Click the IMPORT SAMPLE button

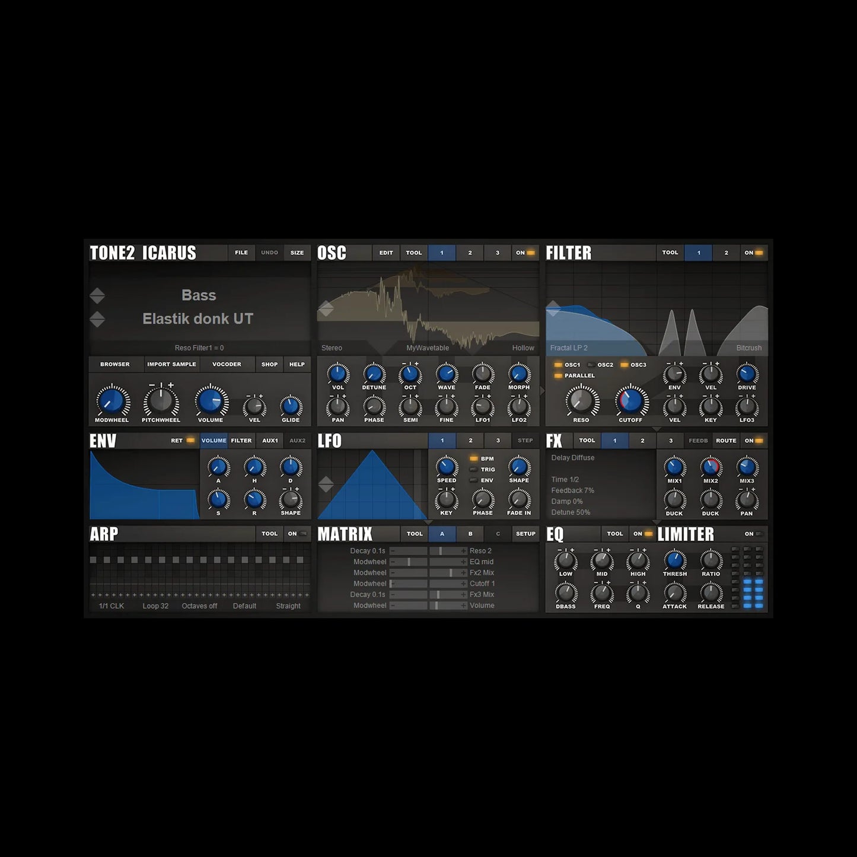pos(171,364)
